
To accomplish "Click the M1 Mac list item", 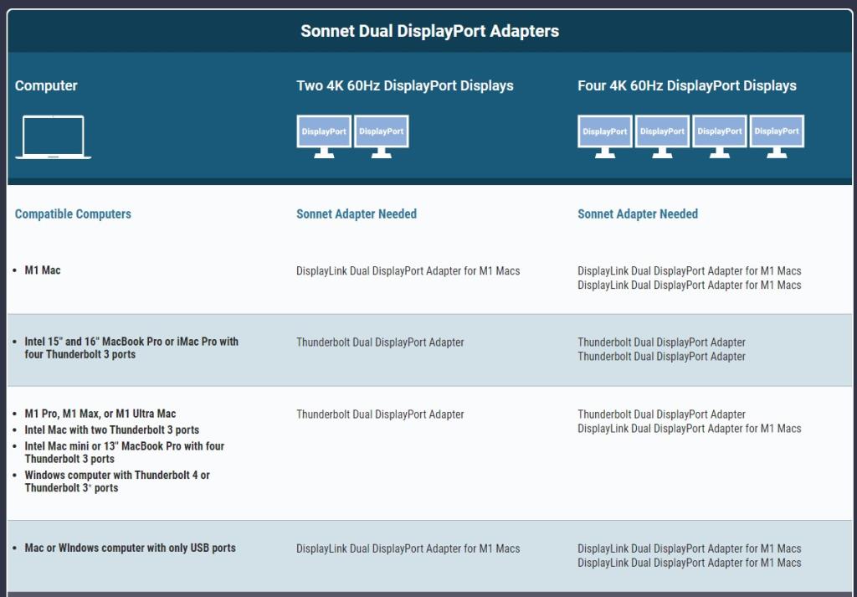I will [x=43, y=270].
